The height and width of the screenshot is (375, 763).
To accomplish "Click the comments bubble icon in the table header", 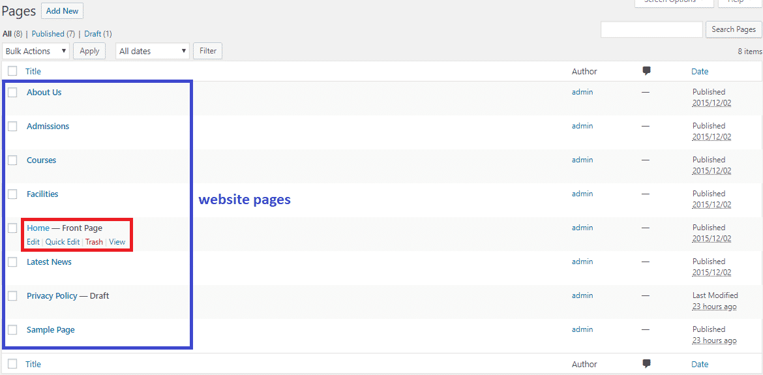I will 646,71.
